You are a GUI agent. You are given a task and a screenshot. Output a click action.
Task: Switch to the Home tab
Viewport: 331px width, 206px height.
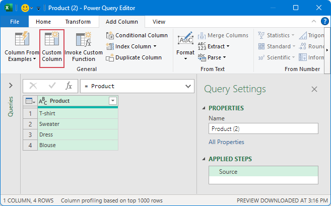pyautogui.click(x=43, y=22)
